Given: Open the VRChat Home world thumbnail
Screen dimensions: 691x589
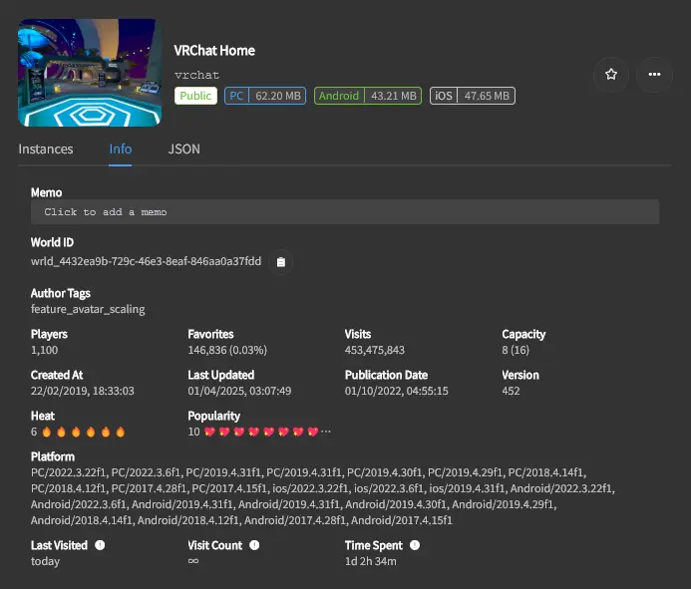Looking at the screenshot, I should point(90,73).
